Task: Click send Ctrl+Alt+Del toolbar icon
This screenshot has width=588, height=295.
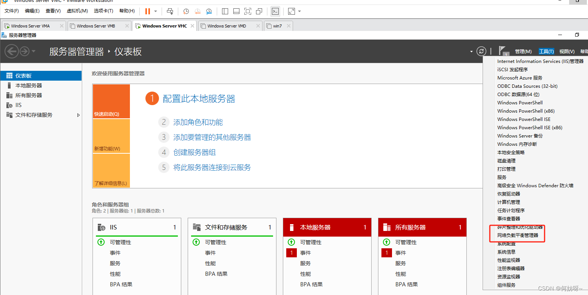Action: pyautogui.click(x=170, y=11)
